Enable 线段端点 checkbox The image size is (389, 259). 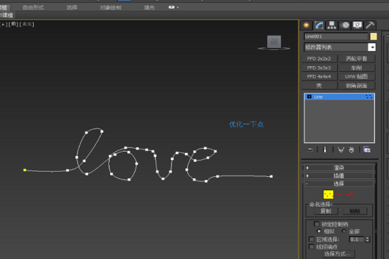311,247
